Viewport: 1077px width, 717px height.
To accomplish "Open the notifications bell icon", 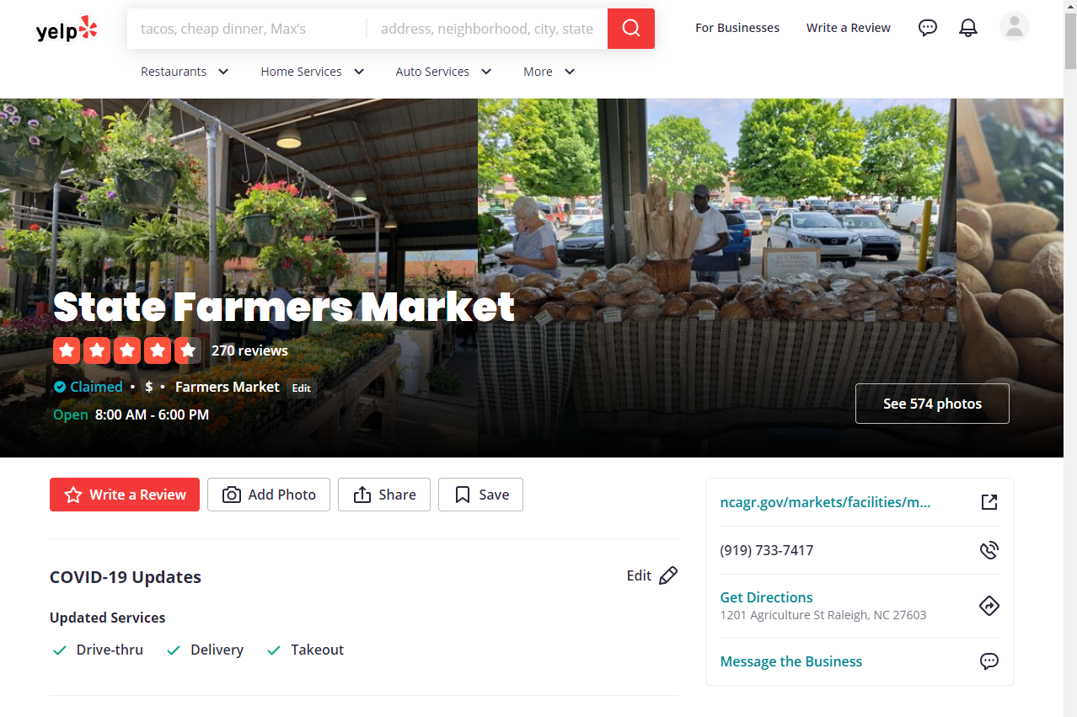I will [x=968, y=28].
